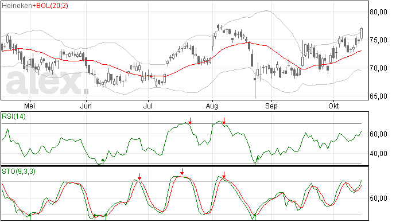Click the stochastic green arrow at Mei
Viewport: 396px width, 222px height.
(30, 217)
